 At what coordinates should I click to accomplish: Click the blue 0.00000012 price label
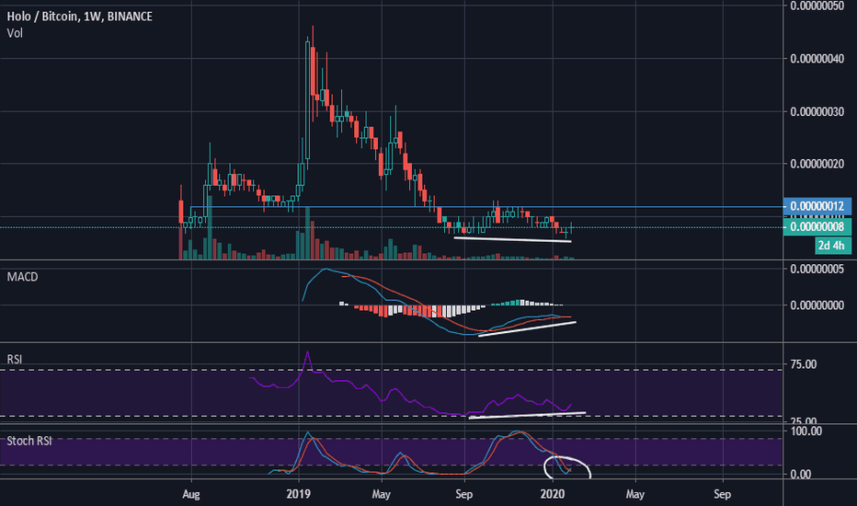(817, 206)
